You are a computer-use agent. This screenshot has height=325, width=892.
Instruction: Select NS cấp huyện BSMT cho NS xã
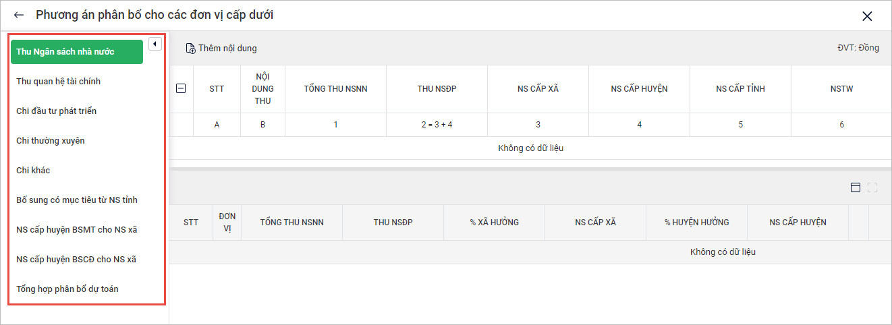pos(77,230)
